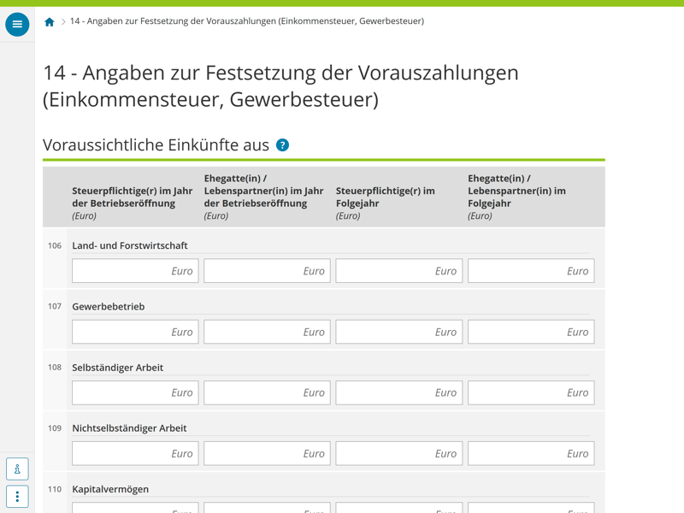This screenshot has height=513, width=684.
Task: Enter Land- und Forstwirtschaft for Steuerpflichtige(r) Betriebseröffnung year
Action: point(135,271)
